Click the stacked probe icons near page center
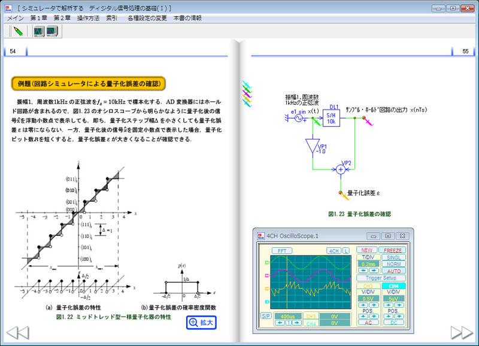 coord(247,94)
